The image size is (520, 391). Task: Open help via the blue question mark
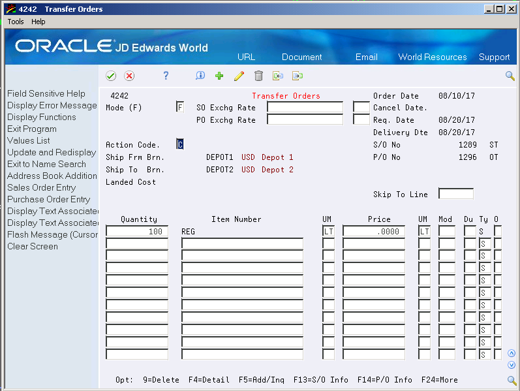(166, 76)
